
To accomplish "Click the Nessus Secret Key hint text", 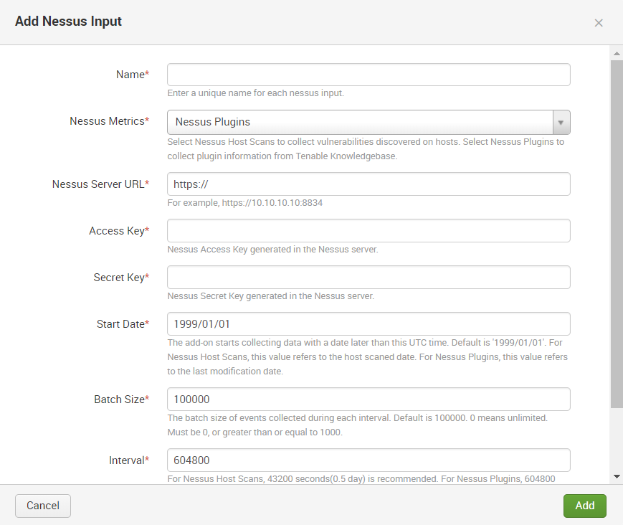I will click(270, 296).
